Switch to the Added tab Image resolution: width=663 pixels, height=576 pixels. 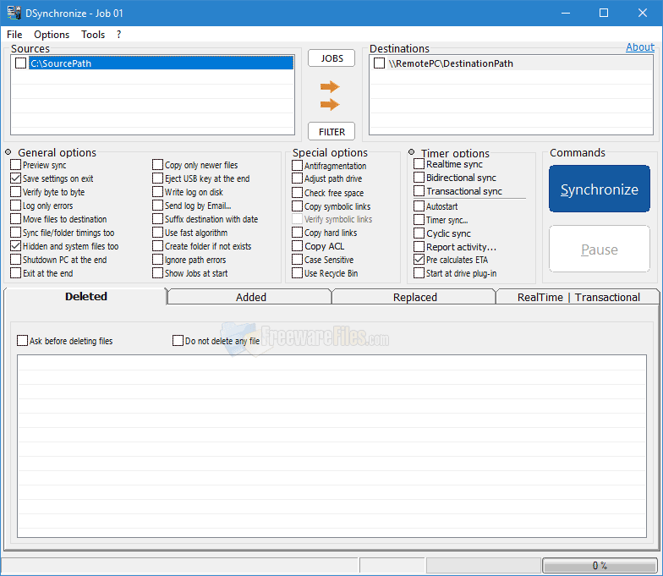[x=250, y=298]
